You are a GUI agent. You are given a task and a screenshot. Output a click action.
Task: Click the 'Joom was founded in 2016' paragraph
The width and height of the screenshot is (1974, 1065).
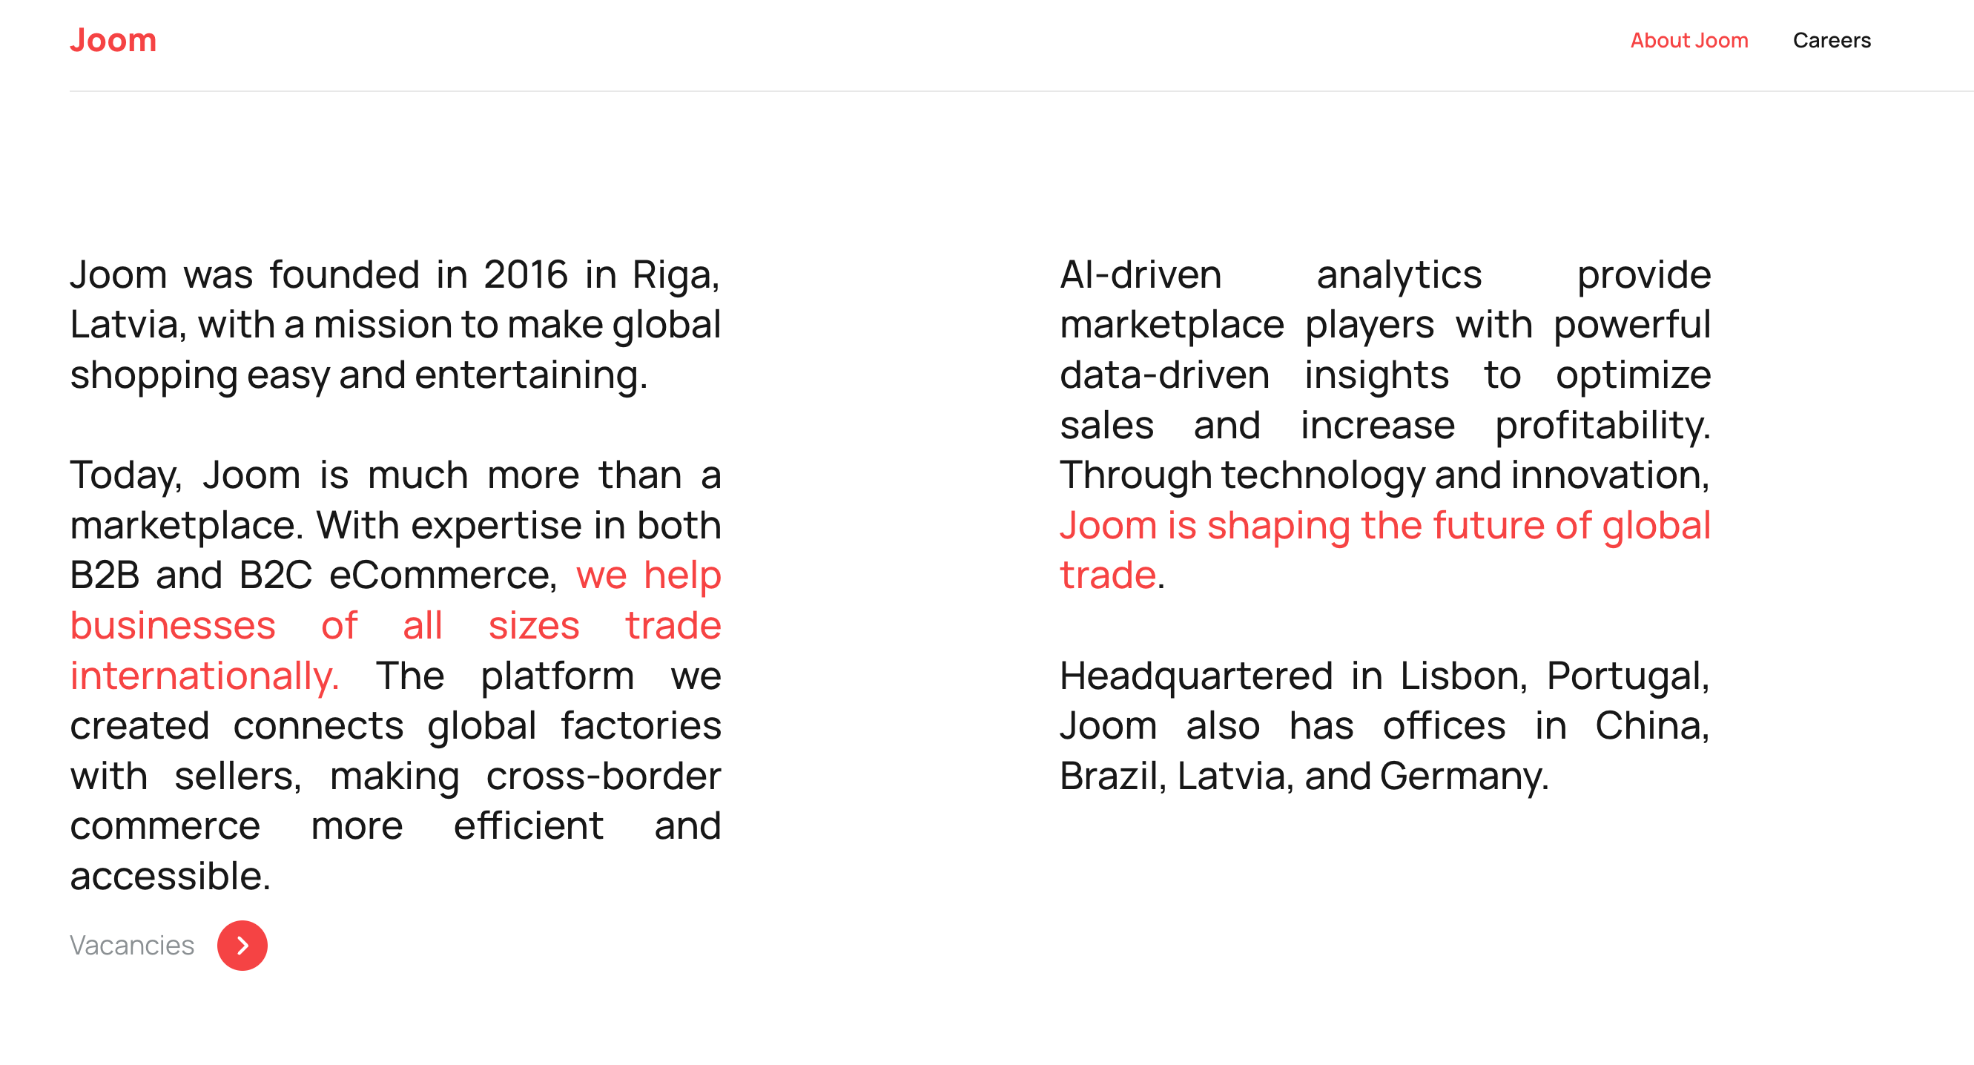(395, 325)
